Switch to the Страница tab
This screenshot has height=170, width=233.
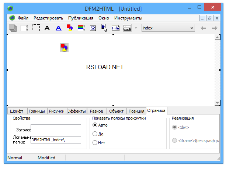[157, 110]
